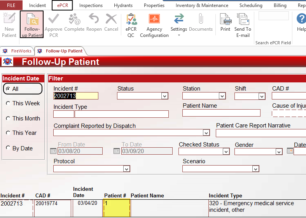Expand the Checked Status dropdown
This screenshot has width=306, height=218.
coord(226,152)
